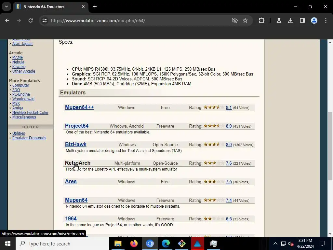Image resolution: width=333 pixels, height=250 pixels.
Task: Open the Computer emulators link
Action: pyautogui.click(x=20, y=85)
